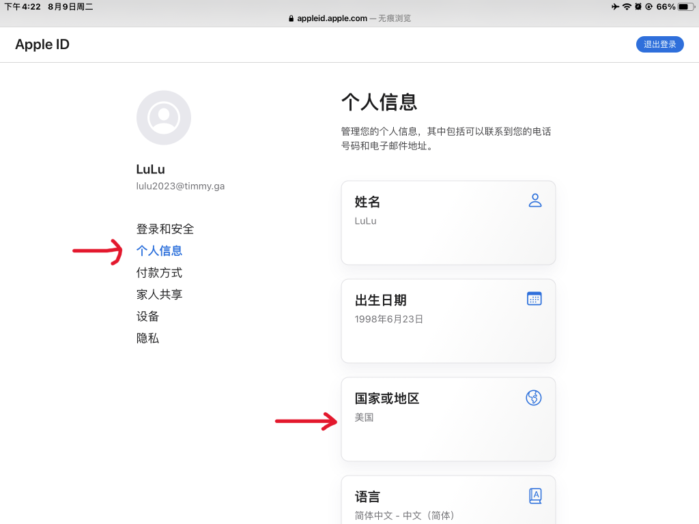Tap the alarm clock icon in the status bar
The image size is (699, 524).
[638, 7]
